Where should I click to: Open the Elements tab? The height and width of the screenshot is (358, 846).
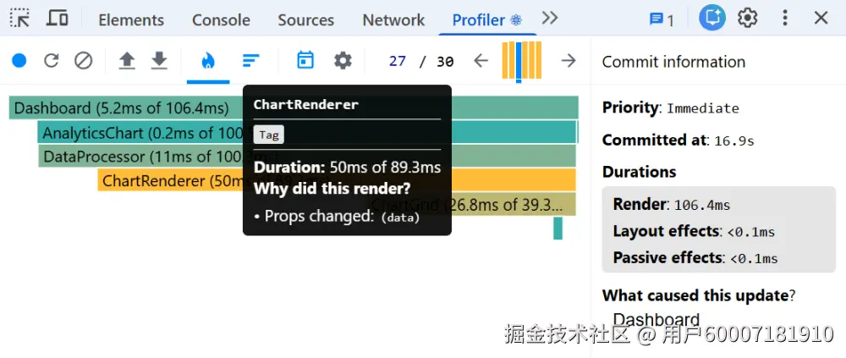[131, 19]
